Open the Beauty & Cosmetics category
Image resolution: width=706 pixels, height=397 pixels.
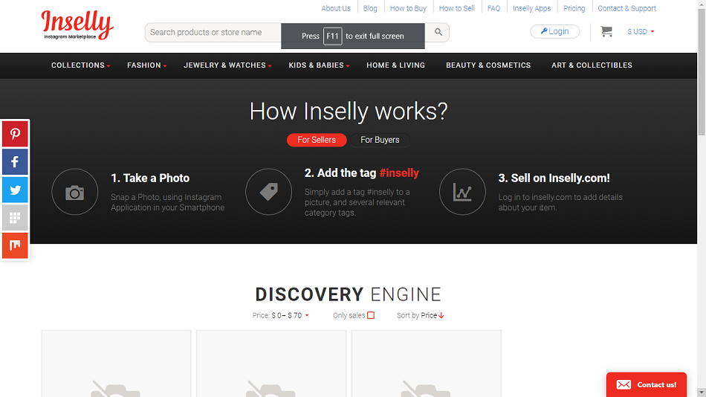click(x=488, y=65)
